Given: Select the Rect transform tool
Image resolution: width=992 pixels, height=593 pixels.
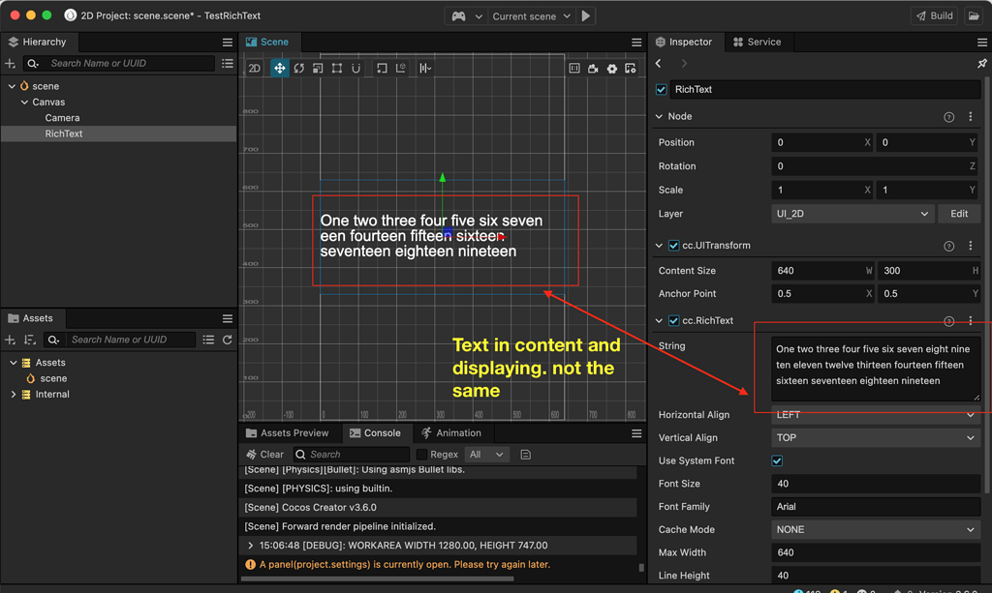Looking at the screenshot, I should pos(337,69).
